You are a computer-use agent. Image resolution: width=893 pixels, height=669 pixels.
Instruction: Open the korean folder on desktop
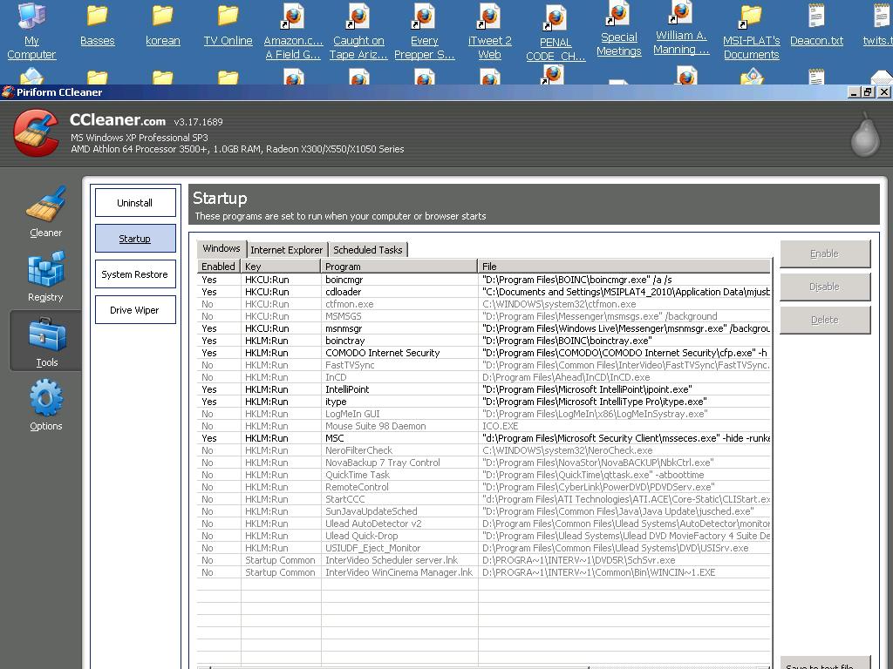click(163, 24)
